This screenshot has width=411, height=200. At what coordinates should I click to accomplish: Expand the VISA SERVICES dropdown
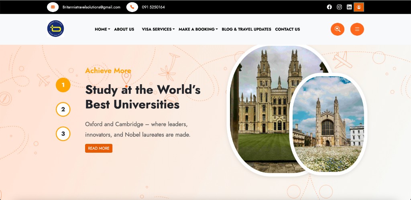158,29
